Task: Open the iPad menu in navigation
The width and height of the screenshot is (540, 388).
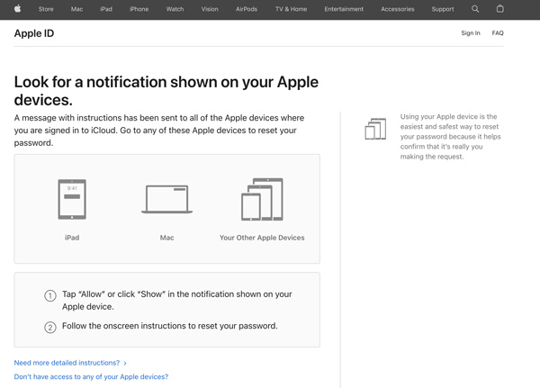Action: point(106,9)
